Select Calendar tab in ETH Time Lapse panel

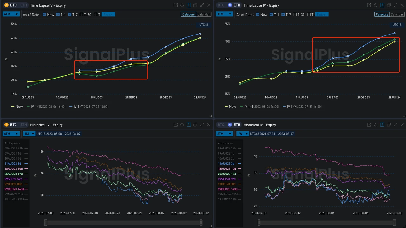(397, 14)
